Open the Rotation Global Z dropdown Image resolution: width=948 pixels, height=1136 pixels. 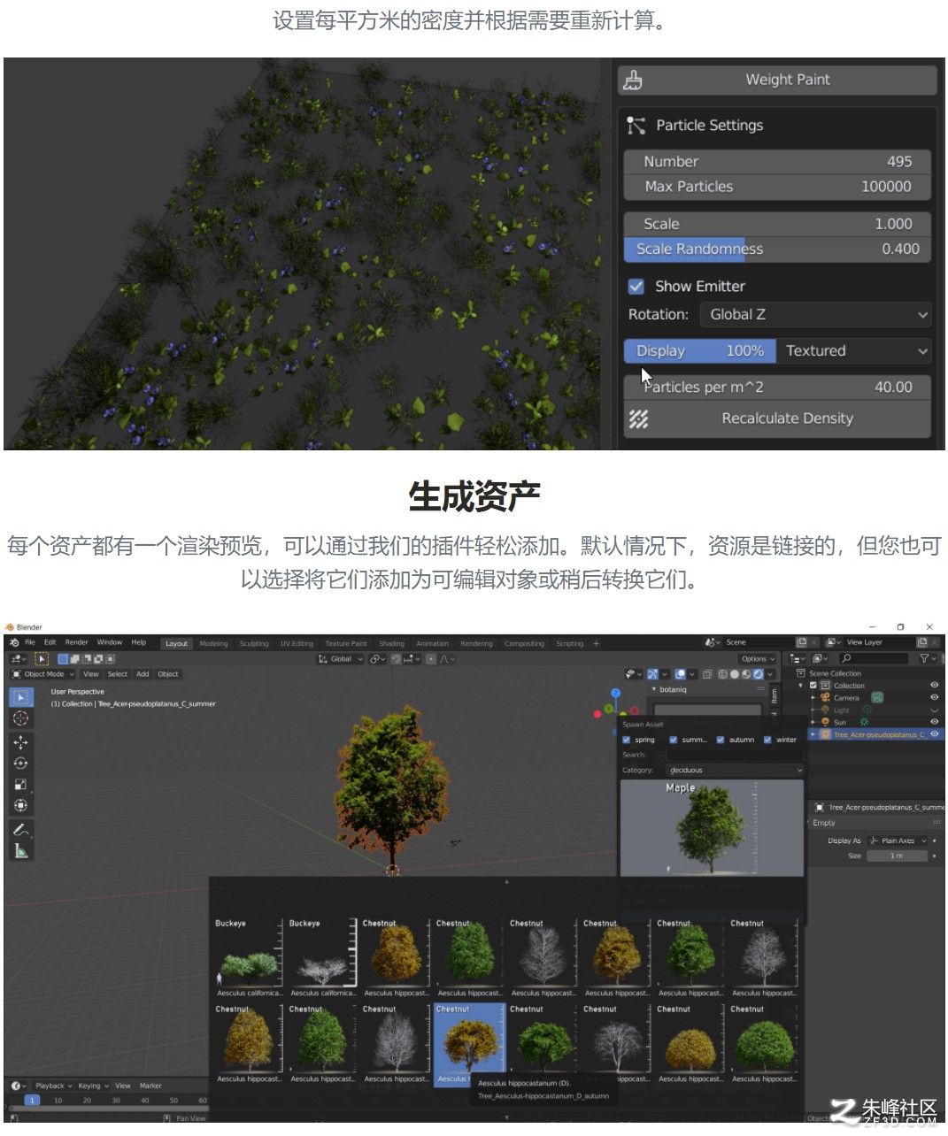[x=815, y=314]
